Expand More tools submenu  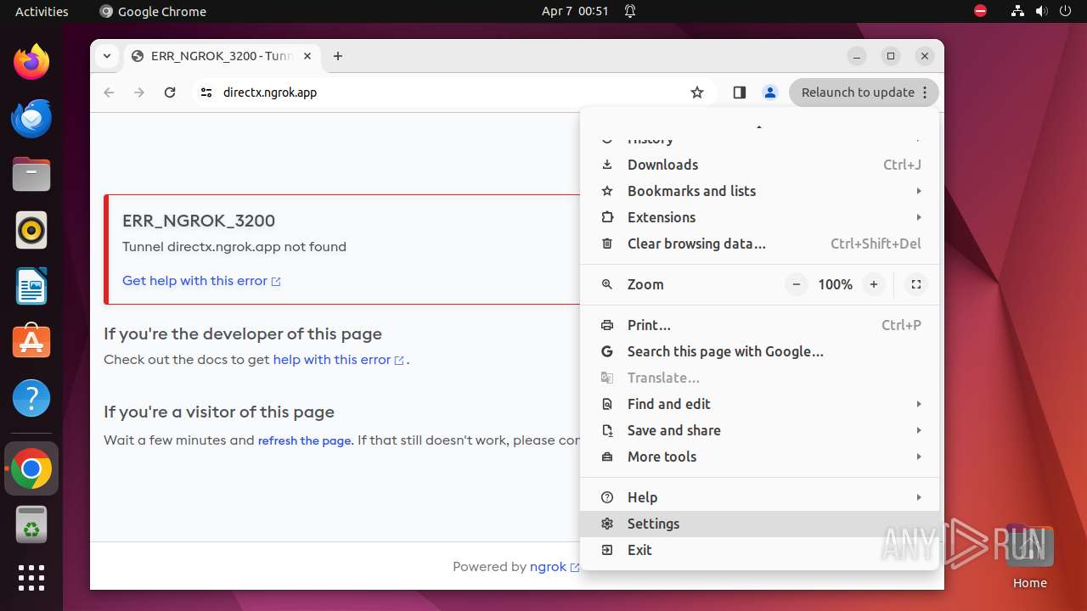pyautogui.click(x=759, y=457)
